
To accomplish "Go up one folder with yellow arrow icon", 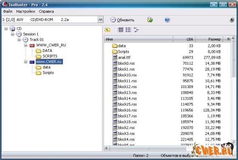I will (x=108, y=30).
